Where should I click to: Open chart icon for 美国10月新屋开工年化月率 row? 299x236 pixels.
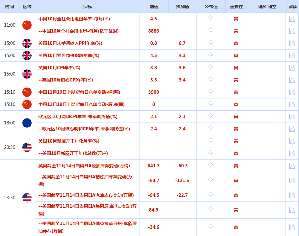pyautogui.click(x=292, y=141)
